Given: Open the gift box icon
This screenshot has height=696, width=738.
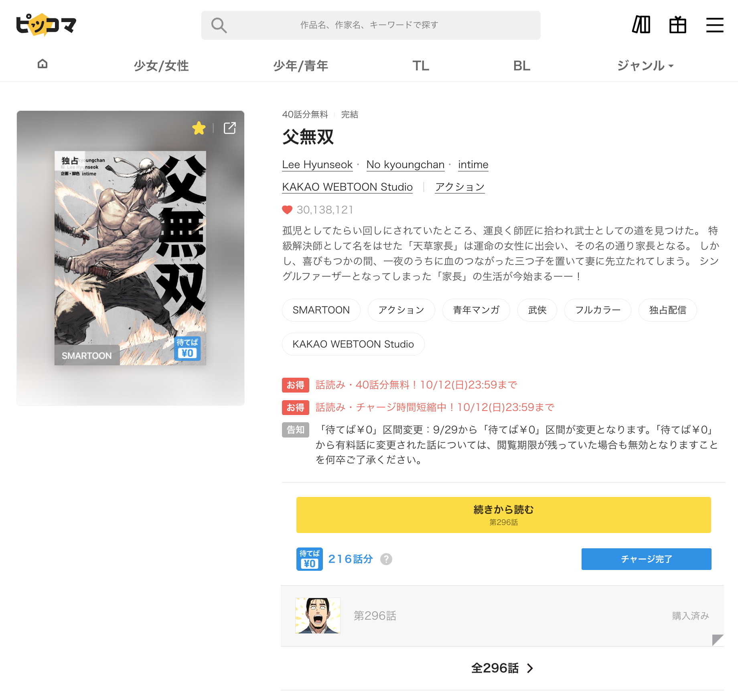Looking at the screenshot, I should point(677,25).
